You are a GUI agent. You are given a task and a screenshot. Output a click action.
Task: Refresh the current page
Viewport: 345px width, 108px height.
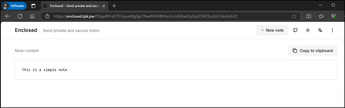pos(20,16)
